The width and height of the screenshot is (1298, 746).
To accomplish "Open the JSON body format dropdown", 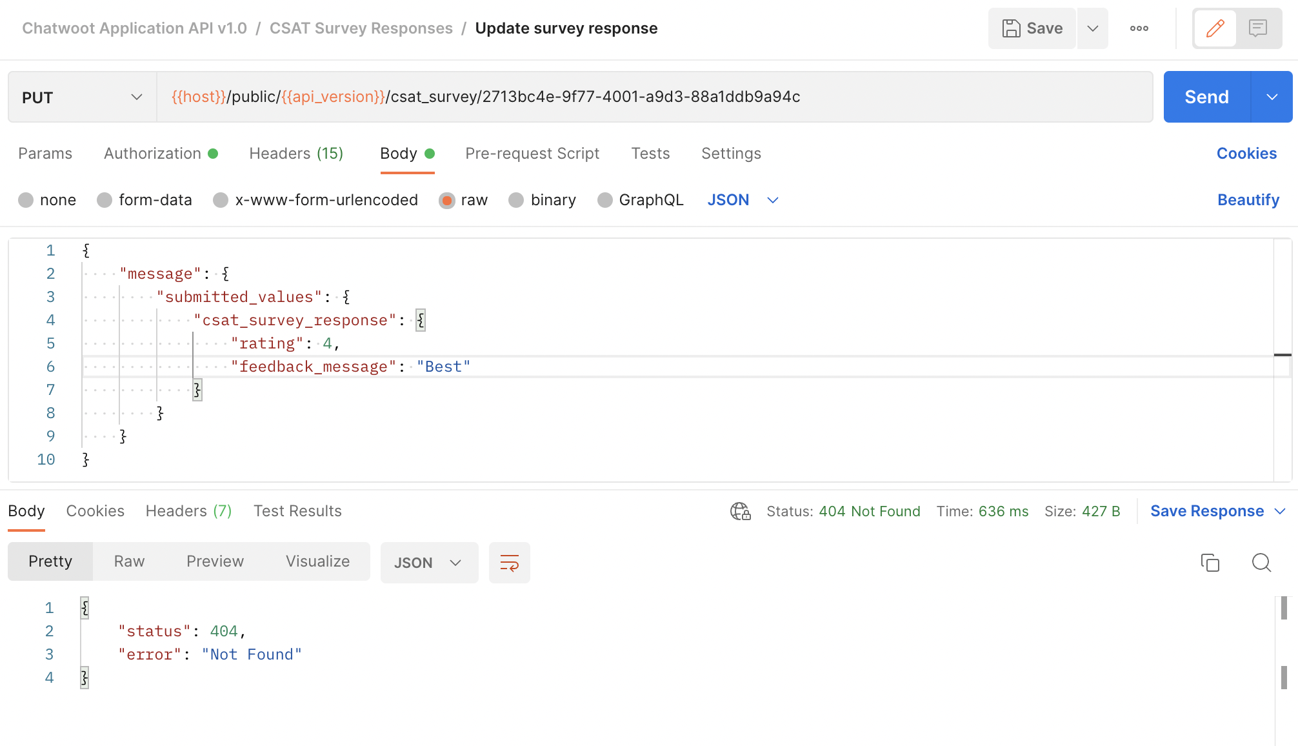I will (x=742, y=200).
